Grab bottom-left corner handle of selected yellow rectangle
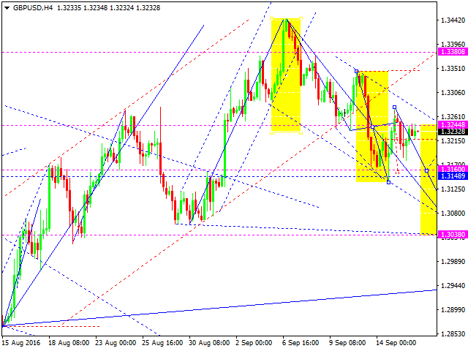The width and height of the screenshot is (468, 351). coord(271,133)
